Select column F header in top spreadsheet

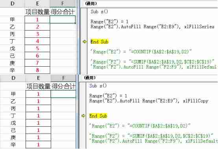(x=63, y=4)
